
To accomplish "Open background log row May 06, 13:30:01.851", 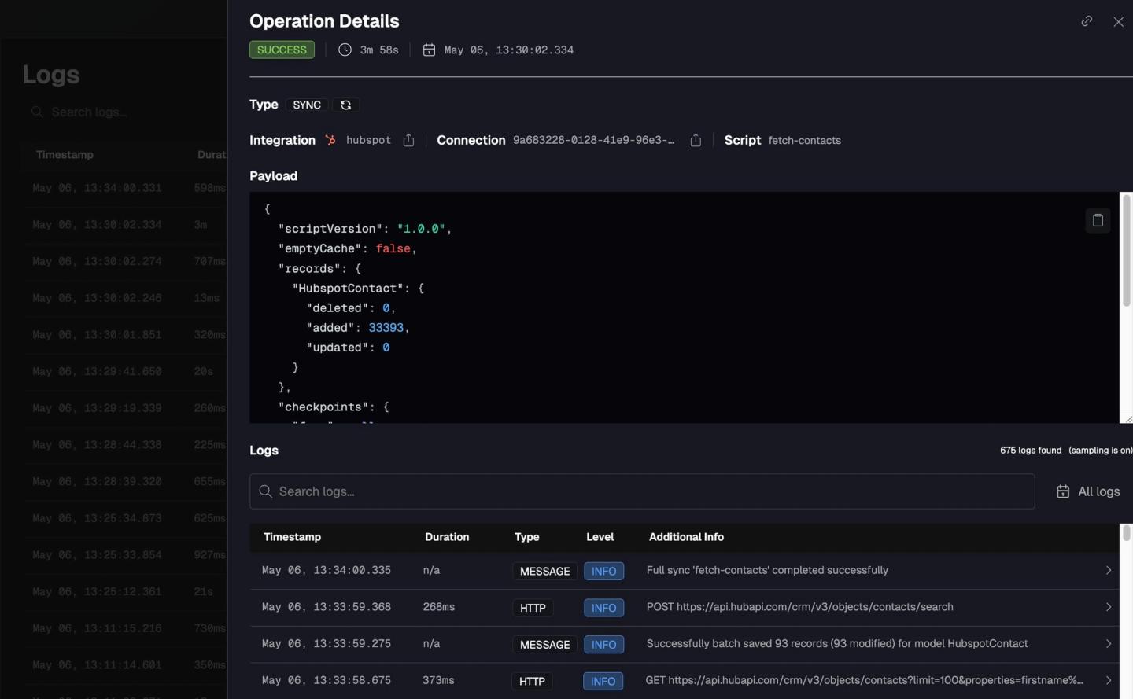I will 126,335.
